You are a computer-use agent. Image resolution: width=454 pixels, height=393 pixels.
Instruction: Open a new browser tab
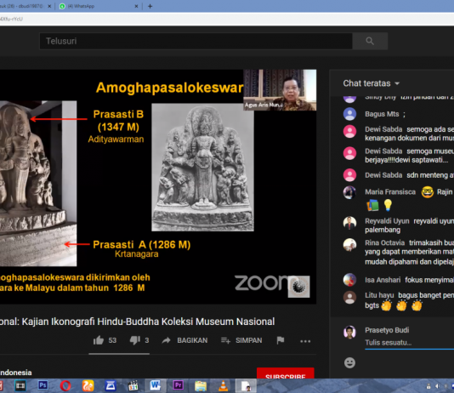click(150, 6)
